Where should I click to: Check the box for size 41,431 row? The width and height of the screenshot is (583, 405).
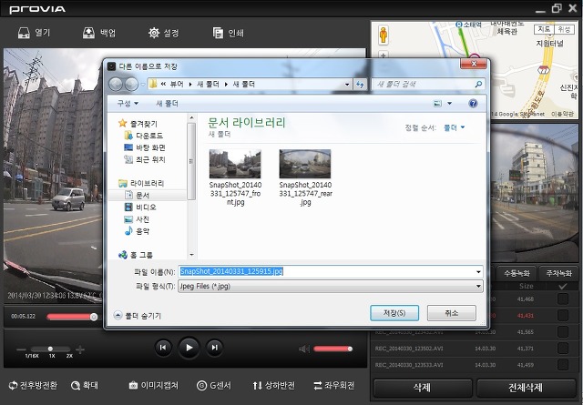(x=563, y=316)
